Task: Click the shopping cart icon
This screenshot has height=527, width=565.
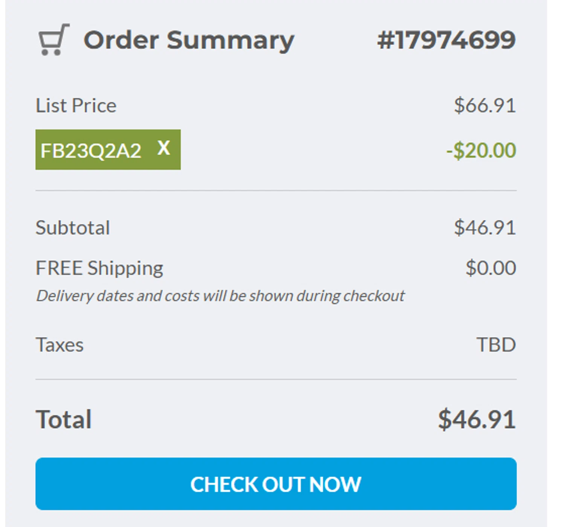Action: 54,40
